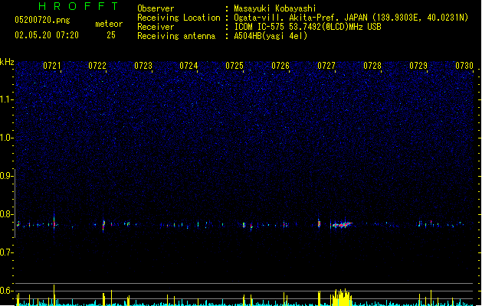The image size is (482, 306).
Task: Click the Receiver label
Action: [x=156, y=27]
